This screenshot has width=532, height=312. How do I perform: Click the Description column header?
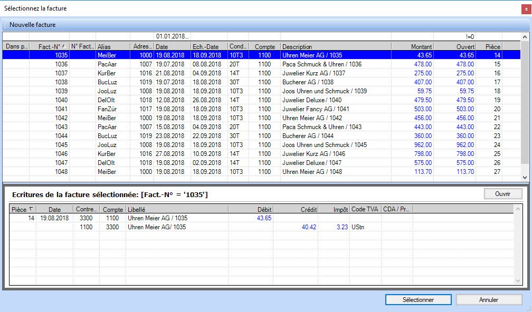336,47
